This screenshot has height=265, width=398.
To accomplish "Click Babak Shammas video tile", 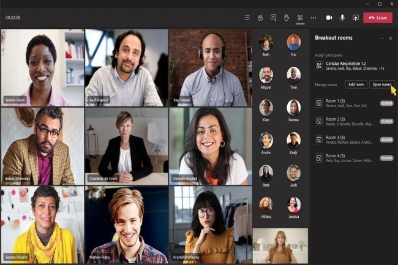I will pos(43,146).
